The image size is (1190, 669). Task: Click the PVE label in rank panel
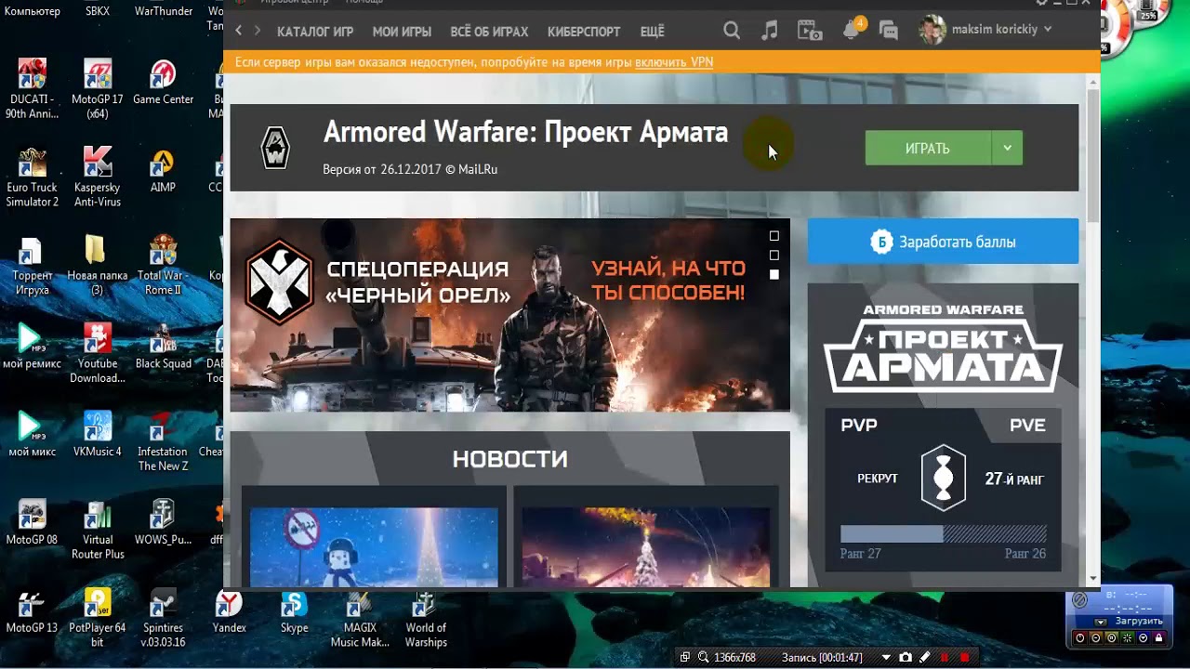pyautogui.click(x=1027, y=426)
